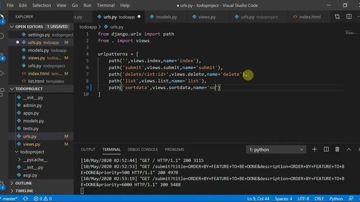Expand the Timeline section
The image size is (360, 202).
click(41, 191)
